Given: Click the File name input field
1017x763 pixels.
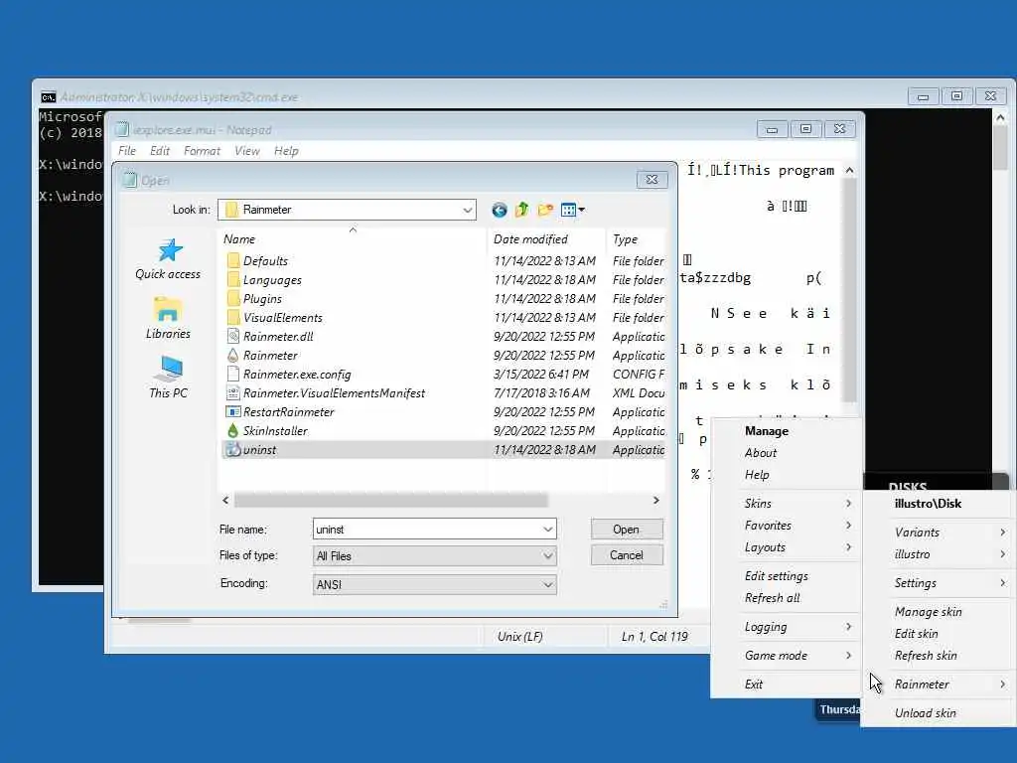Looking at the screenshot, I should click(427, 530).
